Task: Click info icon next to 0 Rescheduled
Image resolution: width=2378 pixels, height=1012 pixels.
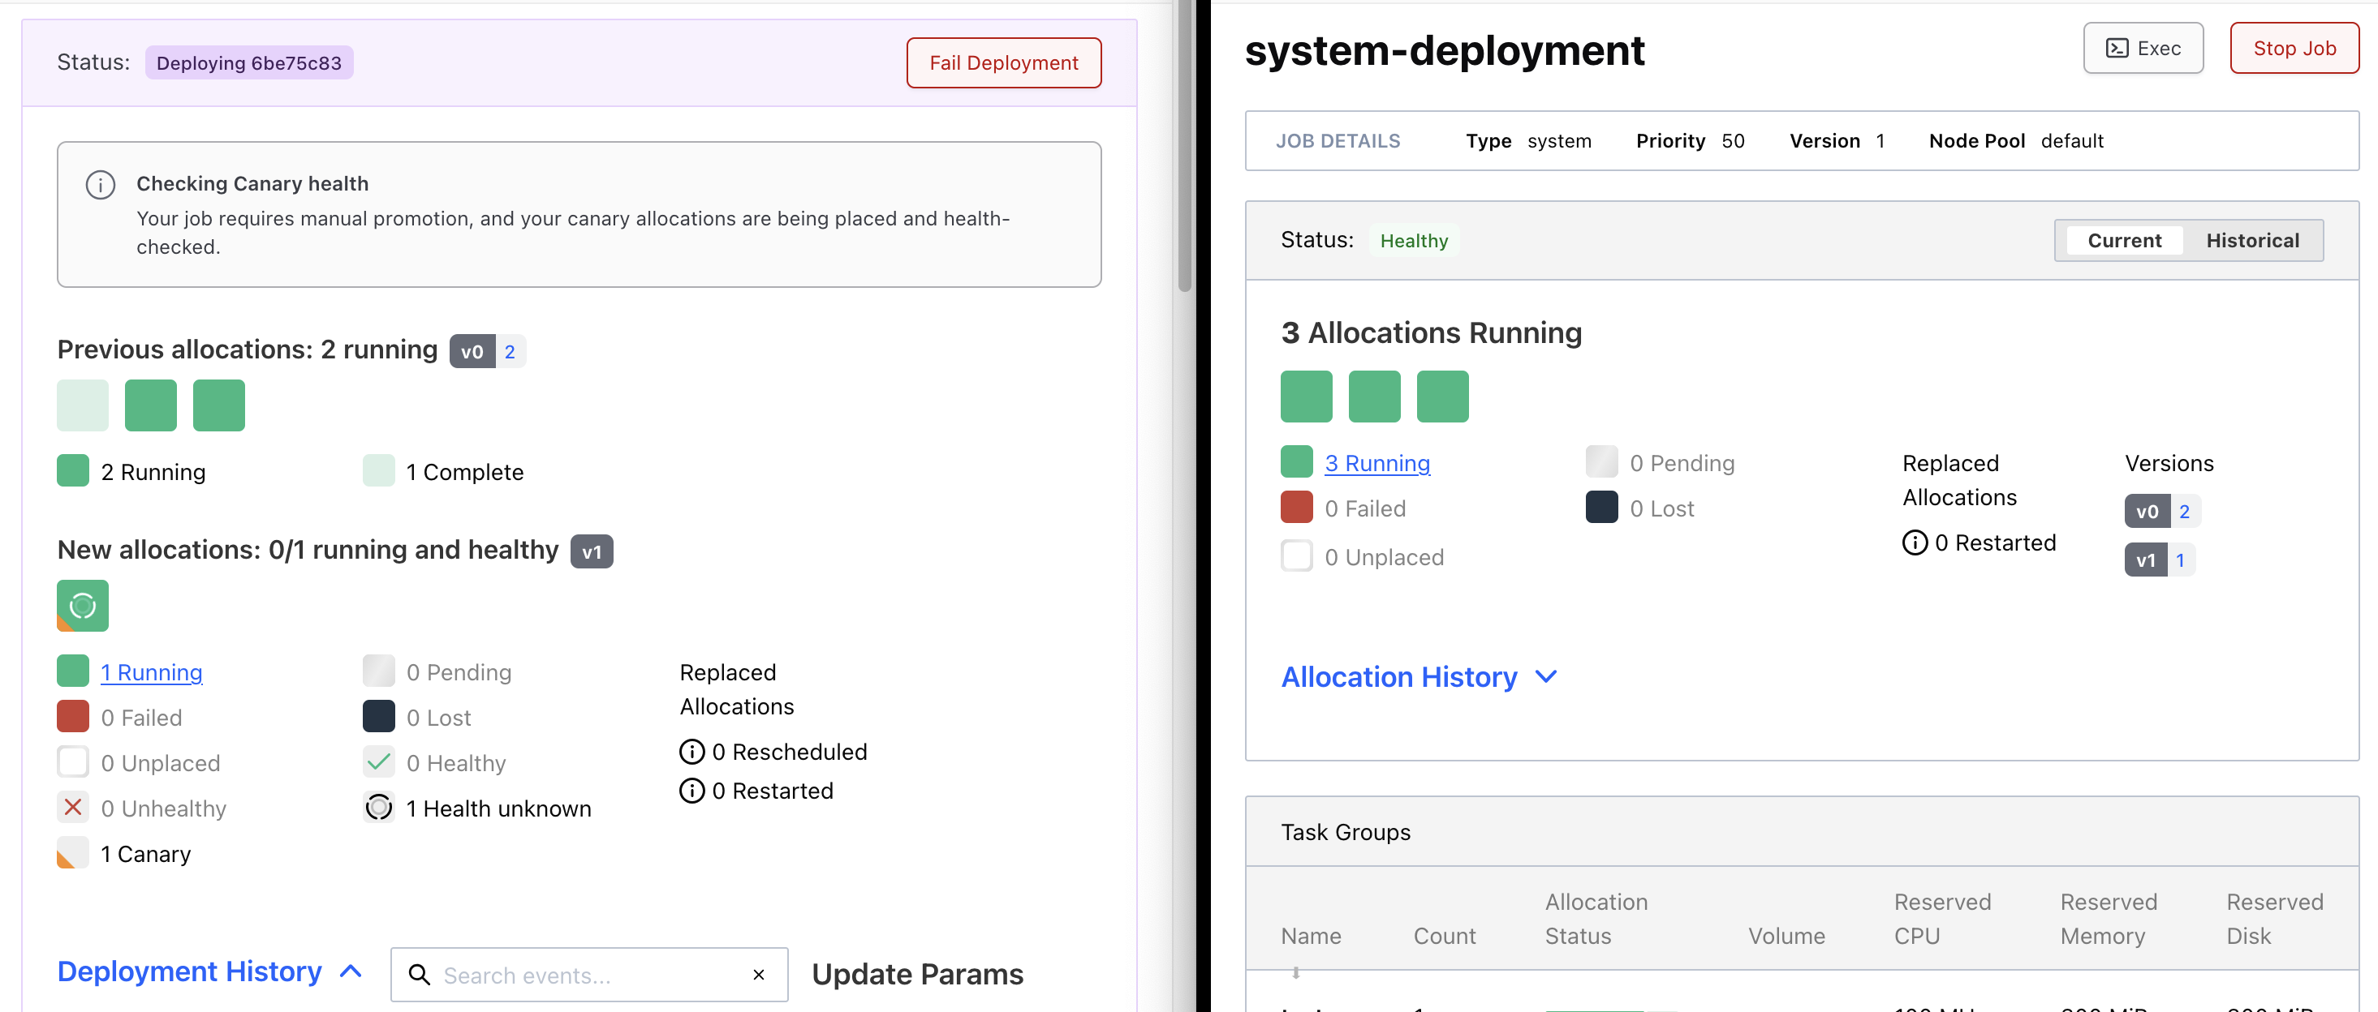Action: coord(691,752)
